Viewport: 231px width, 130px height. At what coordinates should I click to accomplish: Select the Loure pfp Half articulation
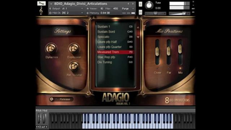[x=115, y=42]
